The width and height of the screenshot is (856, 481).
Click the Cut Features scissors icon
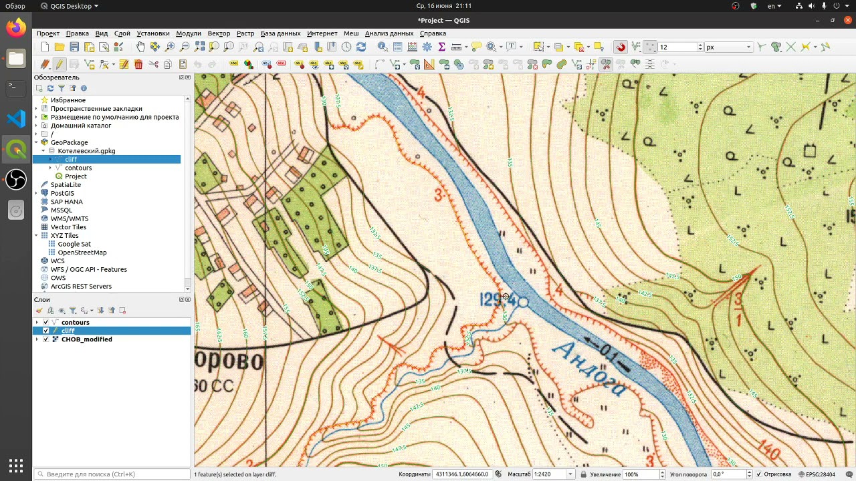coord(153,64)
